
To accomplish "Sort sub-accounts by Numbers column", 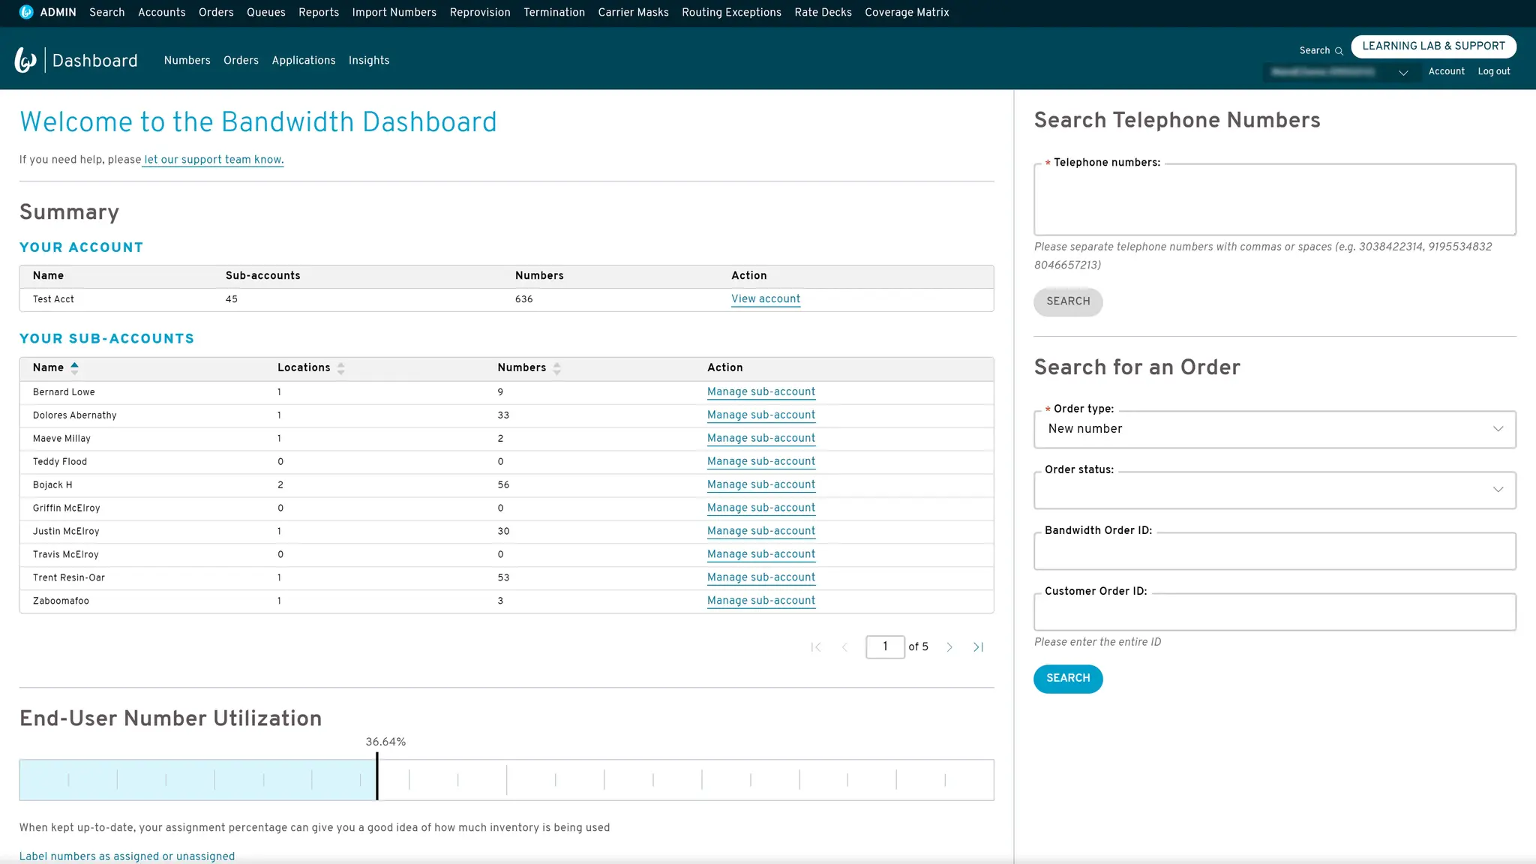I will click(556, 368).
